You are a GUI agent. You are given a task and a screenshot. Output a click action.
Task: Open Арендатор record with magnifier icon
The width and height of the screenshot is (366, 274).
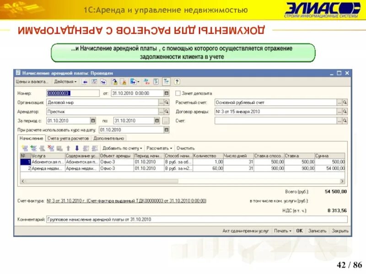[x=167, y=111]
